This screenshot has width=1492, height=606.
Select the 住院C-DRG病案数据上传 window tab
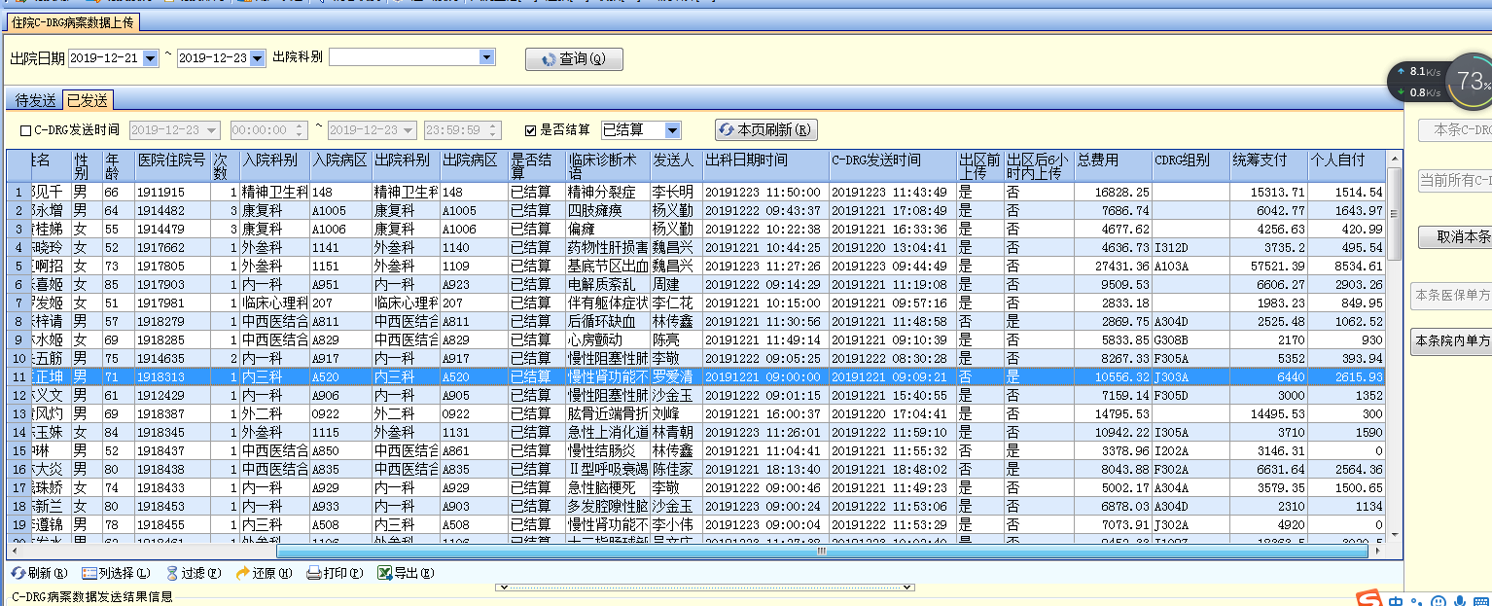[73, 21]
